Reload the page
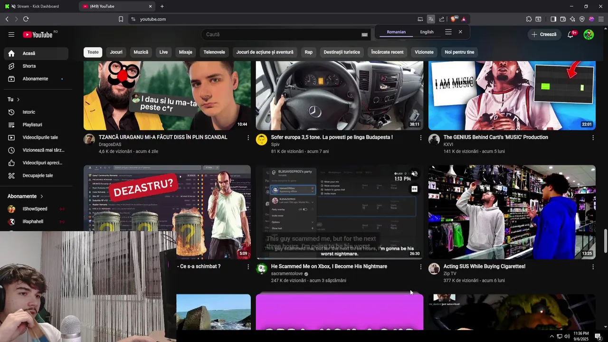This screenshot has height=342, width=608. pos(26,19)
